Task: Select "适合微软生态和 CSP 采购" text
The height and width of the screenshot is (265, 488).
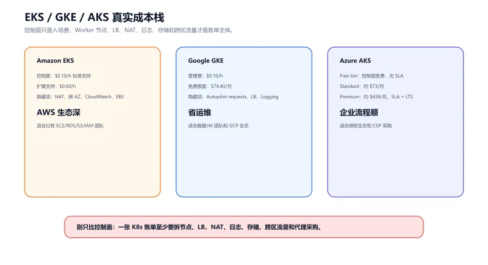Action: tap(365, 126)
